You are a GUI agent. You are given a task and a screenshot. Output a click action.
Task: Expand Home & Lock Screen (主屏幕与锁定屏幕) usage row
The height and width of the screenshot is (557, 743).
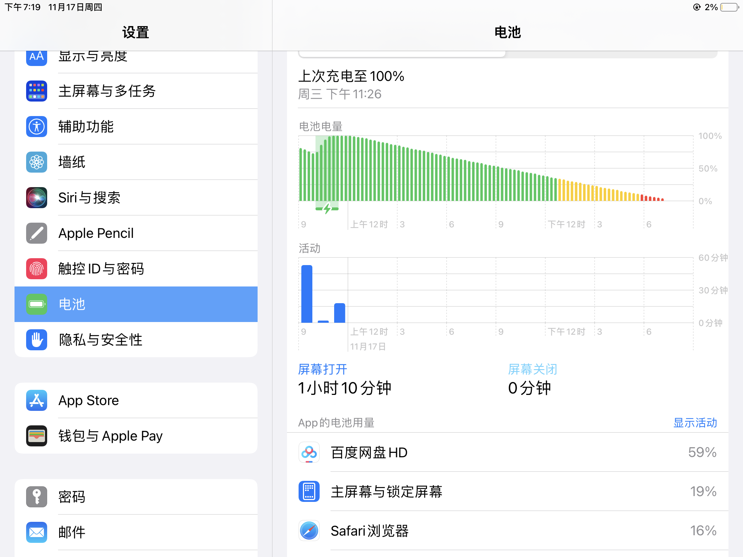[507, 492]
